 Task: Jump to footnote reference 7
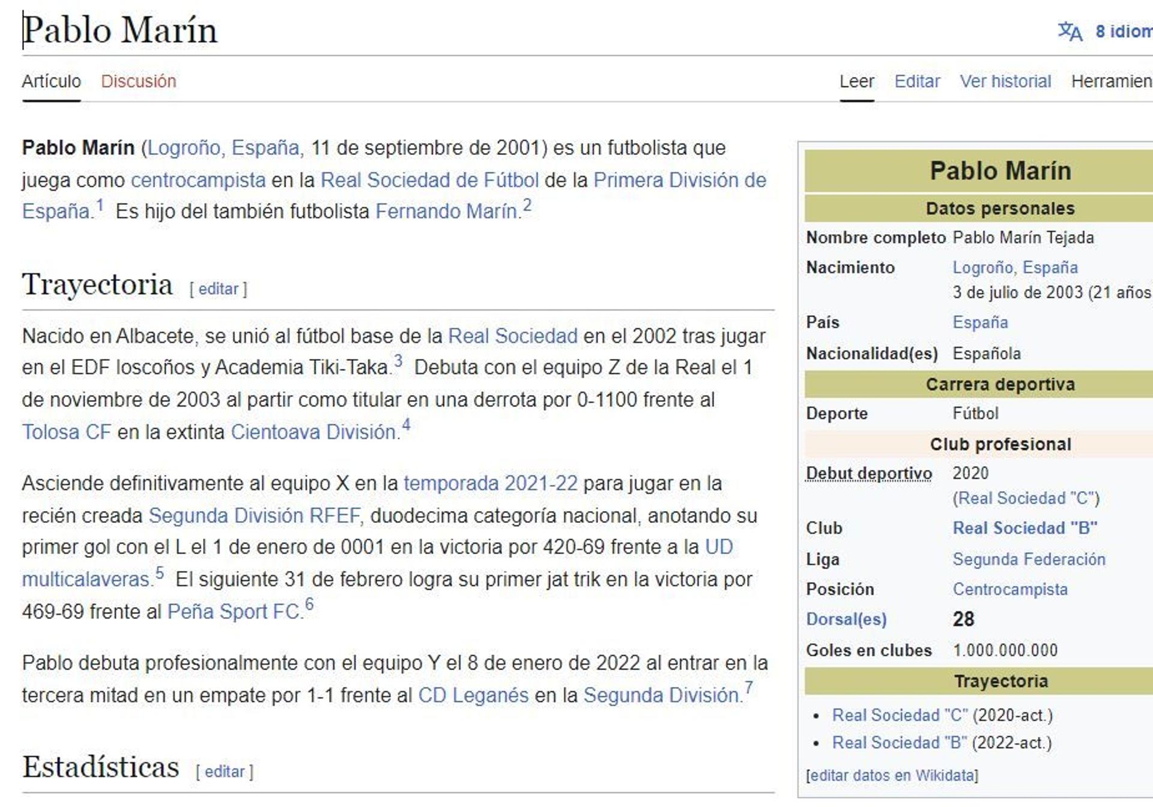tap(748, 689)
